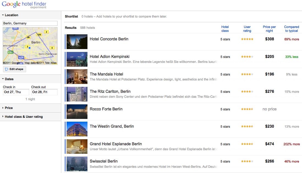Select The Westin Grand, Berlin title

[112, 126]
